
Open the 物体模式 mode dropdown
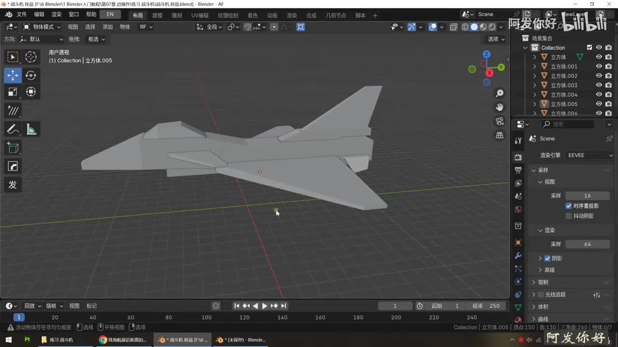[42, 27]
